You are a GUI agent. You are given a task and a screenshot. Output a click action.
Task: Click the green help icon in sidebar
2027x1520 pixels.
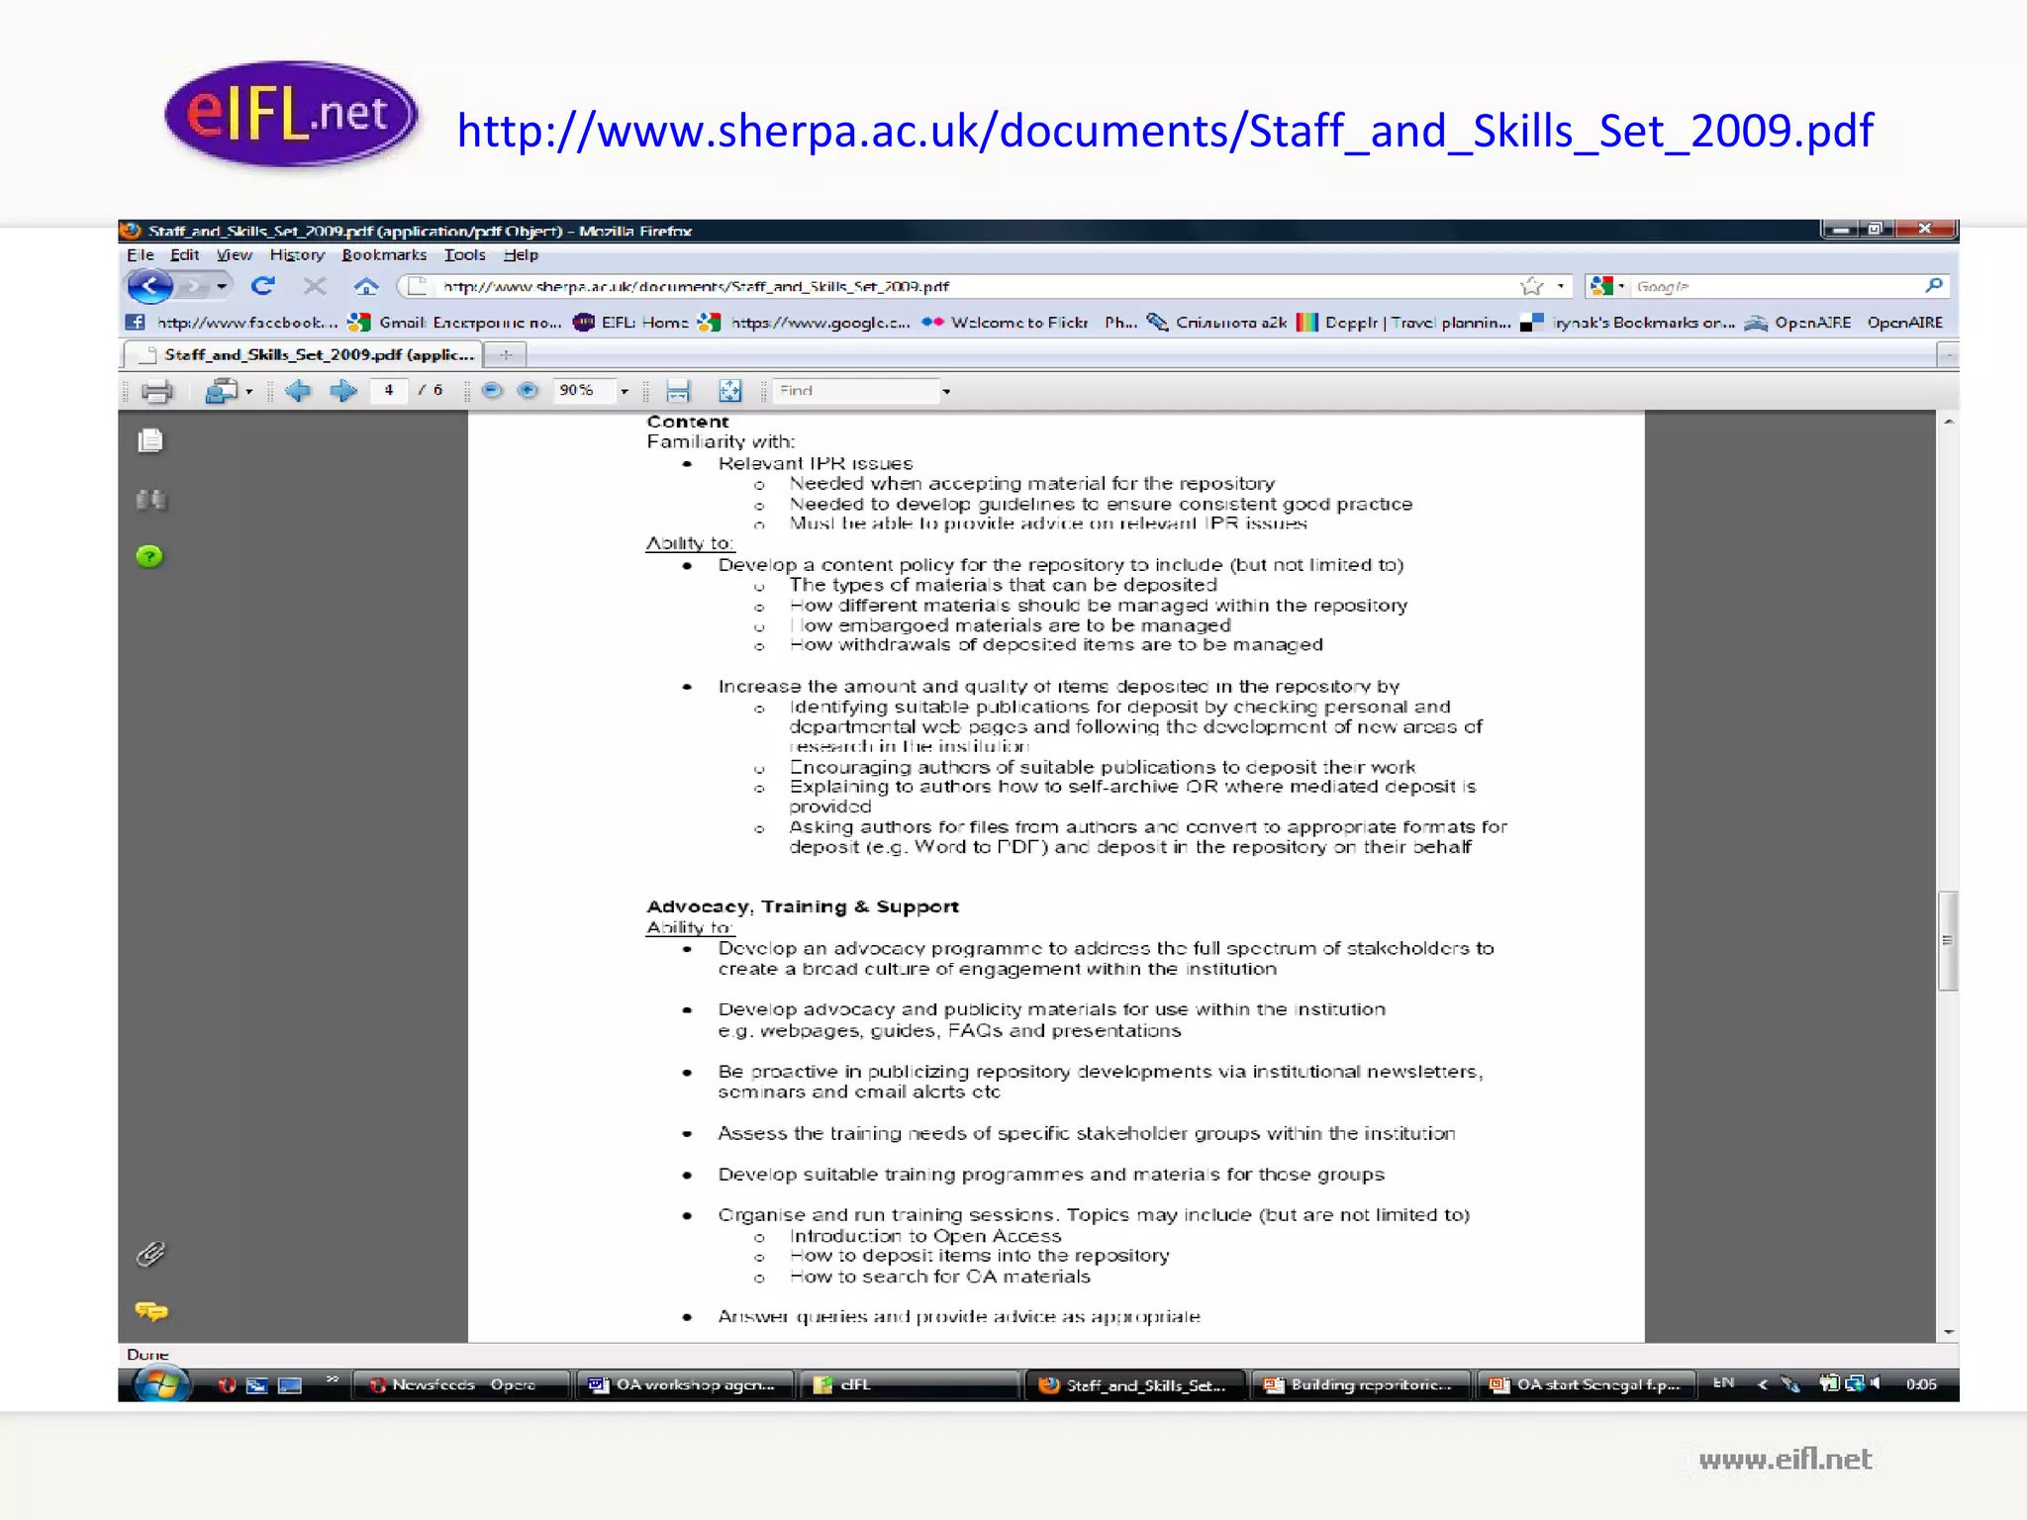149,556
